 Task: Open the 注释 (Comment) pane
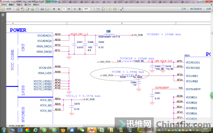pos(208,9)
